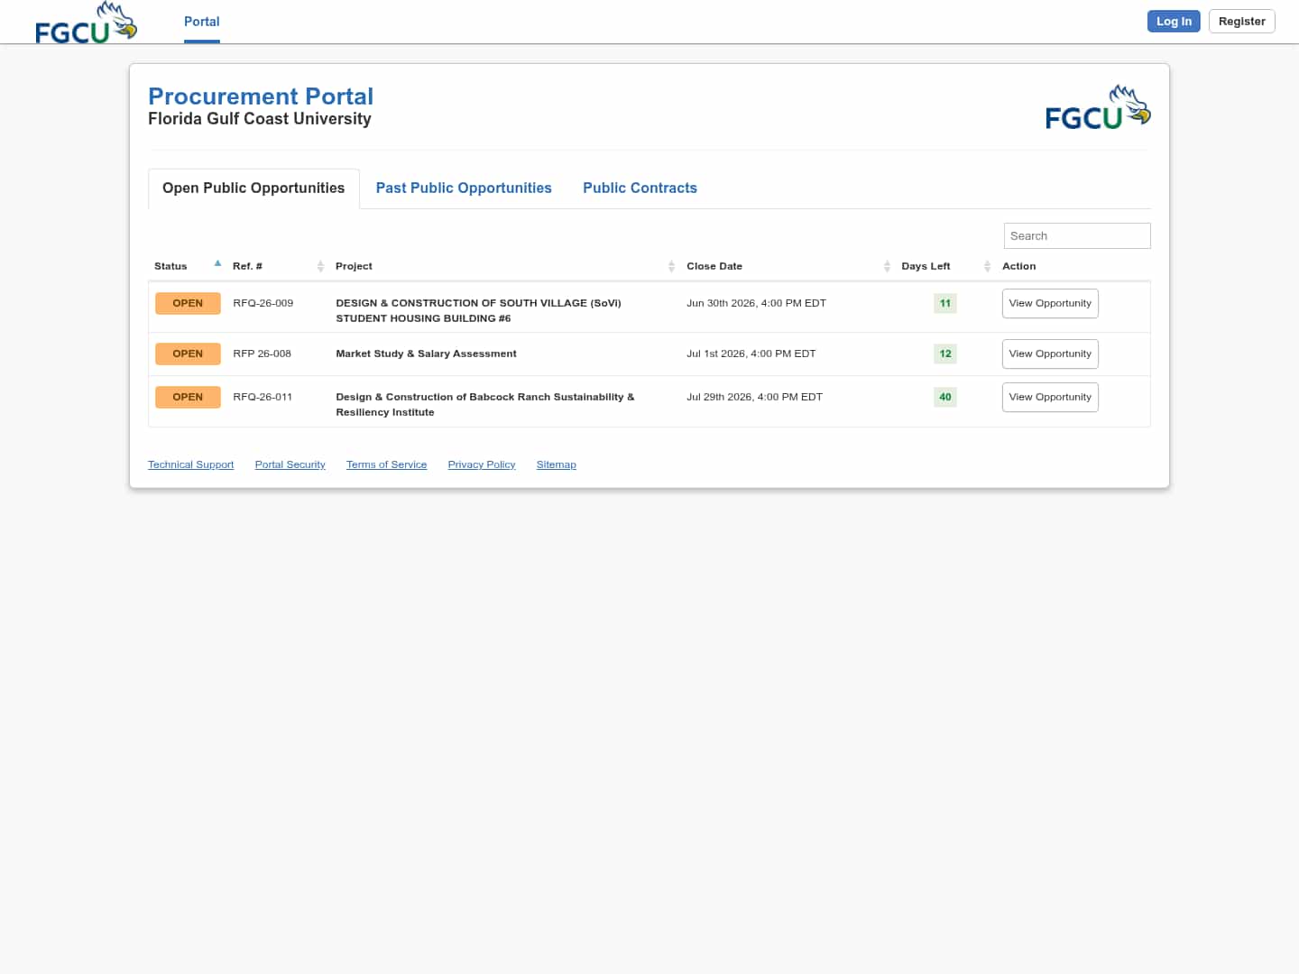Screen dimensions: 1299x974
Task: Focus the Search input field
Action: click(x=1077, y=236)
